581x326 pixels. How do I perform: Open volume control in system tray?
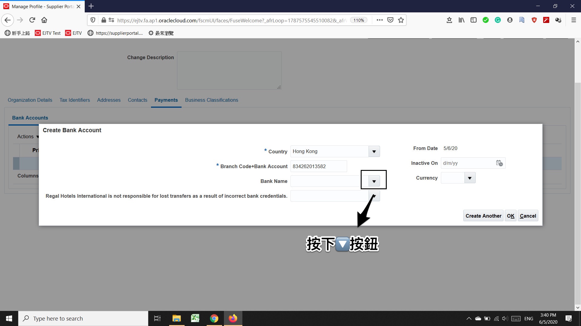pyautogui.click(x=505, y=318)
